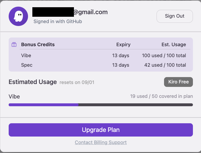Click the Expiry column header
201x153 pixels.
click(x=123, y=44)
